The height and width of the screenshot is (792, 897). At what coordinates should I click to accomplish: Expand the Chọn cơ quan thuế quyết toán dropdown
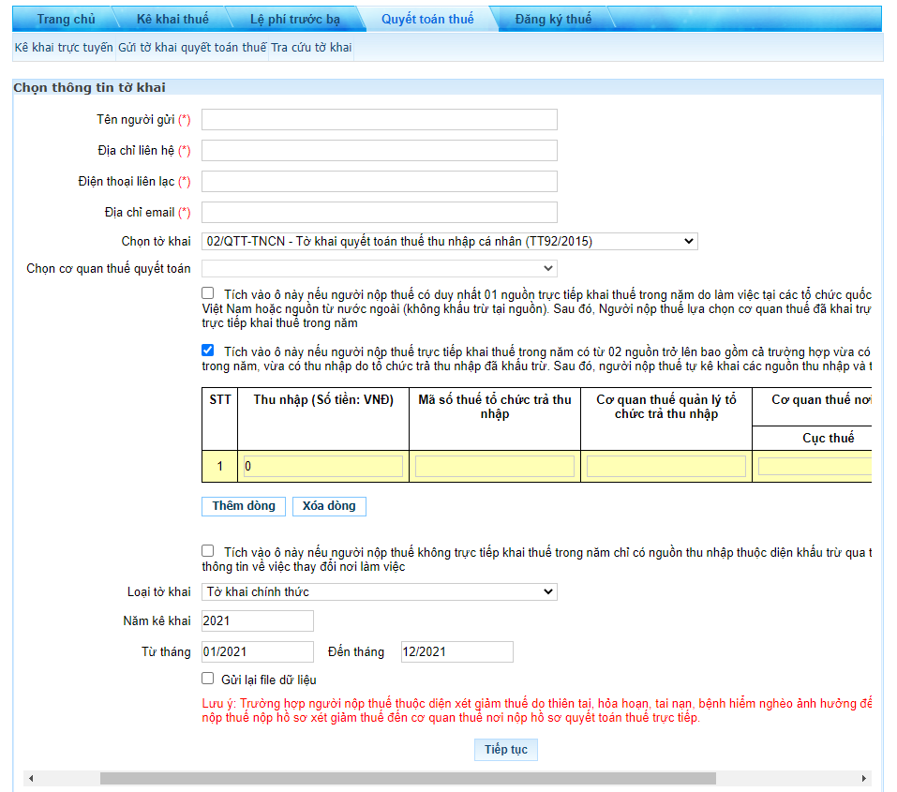click(x=380, y=268)
